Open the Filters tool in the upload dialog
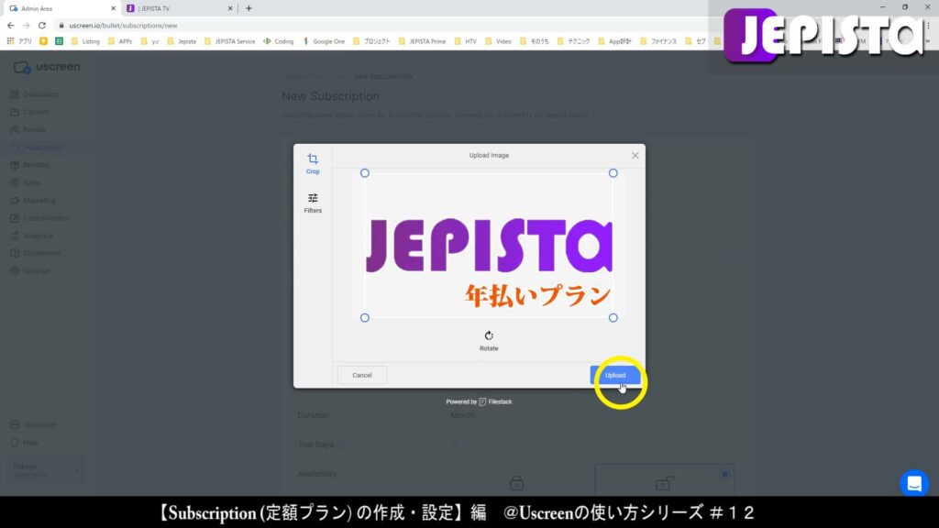The width and height of the screenshot is (939, 528). pyautogui.click(x=313, y=203)
